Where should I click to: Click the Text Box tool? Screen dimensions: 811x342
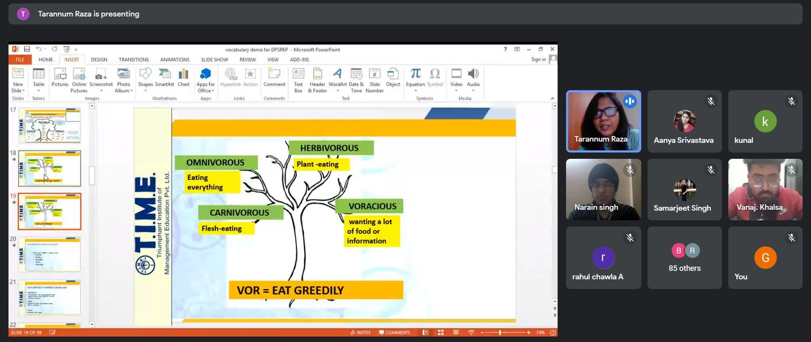299,74
